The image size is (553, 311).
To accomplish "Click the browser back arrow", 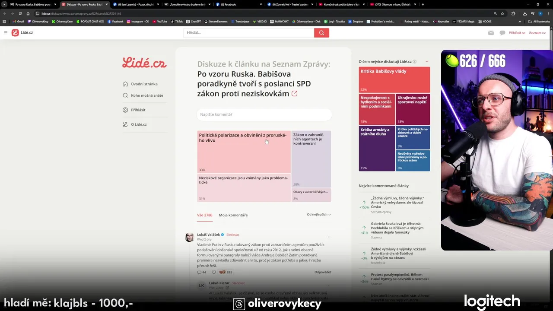I will pos(5,13).
